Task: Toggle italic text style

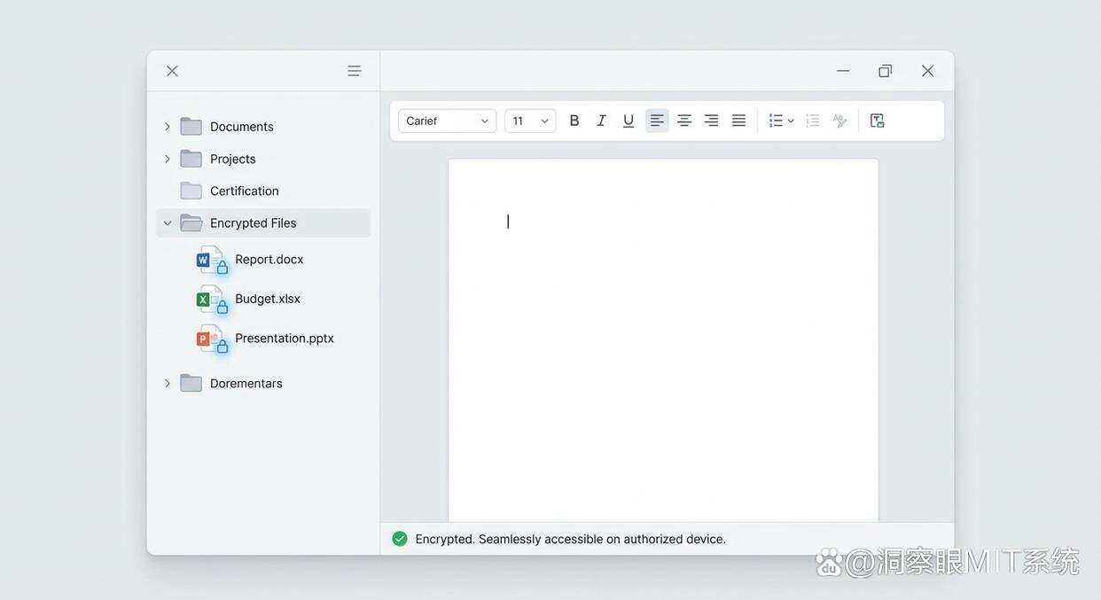Action: pyautogui.click(x=601, y=121)
